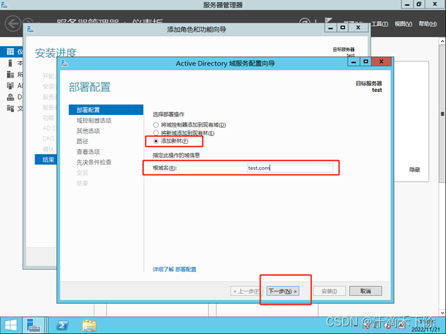Launch PowerShell from the taskbar

tap(62, 325)
